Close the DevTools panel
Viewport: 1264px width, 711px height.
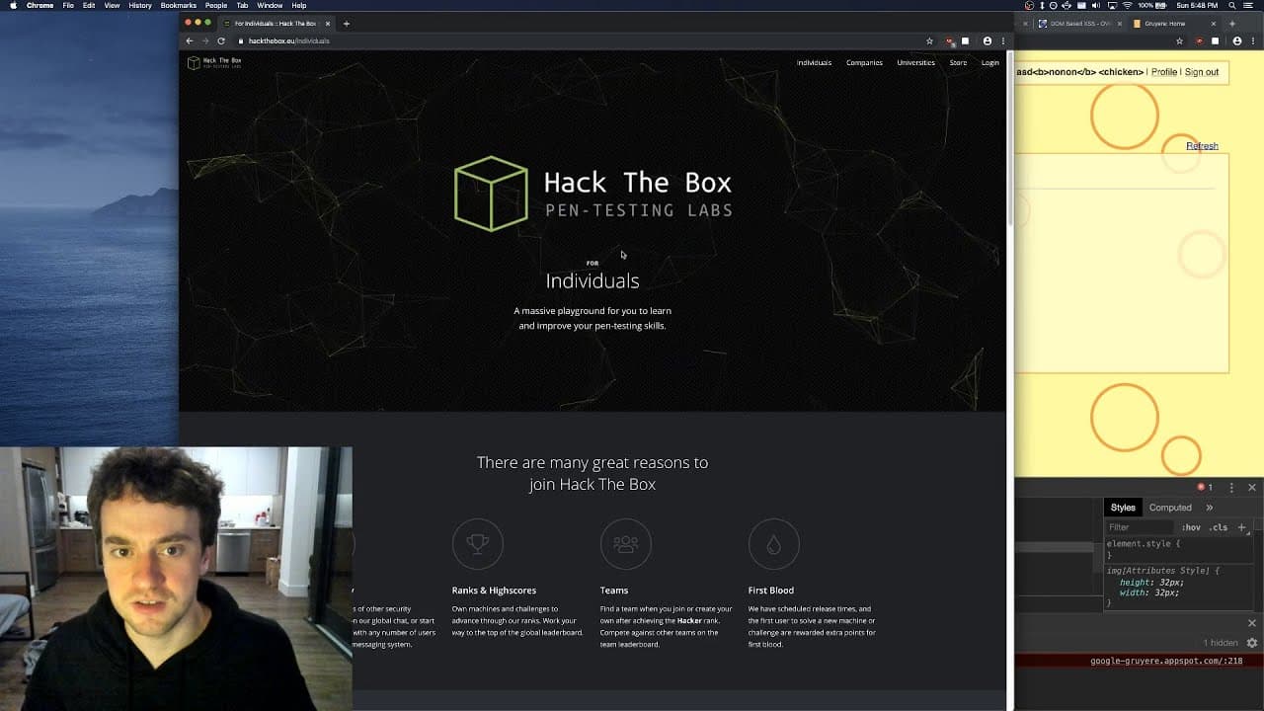tap(1252, 487)
